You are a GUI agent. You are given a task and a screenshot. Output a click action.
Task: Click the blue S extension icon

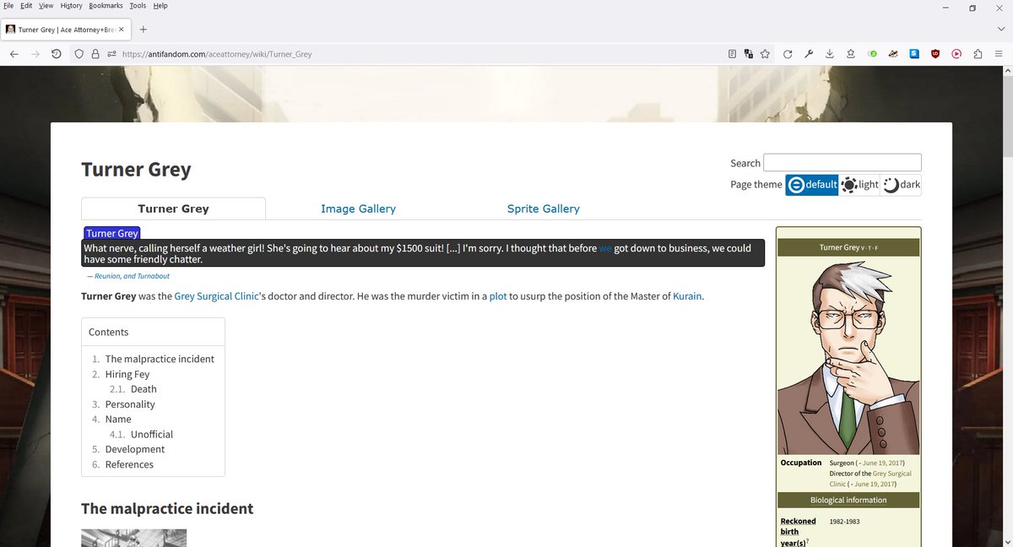914,53
